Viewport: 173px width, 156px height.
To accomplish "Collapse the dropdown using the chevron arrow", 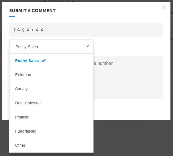I will (87, 47).
